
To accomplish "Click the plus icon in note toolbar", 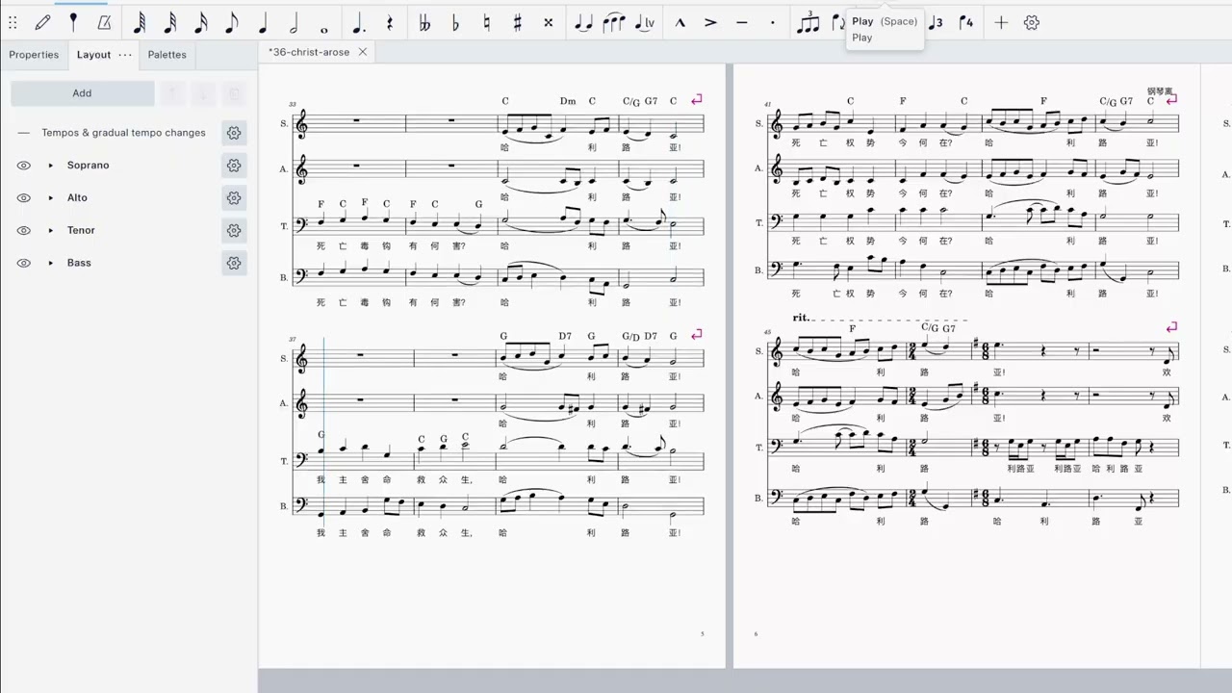I will coord(1001,22).
